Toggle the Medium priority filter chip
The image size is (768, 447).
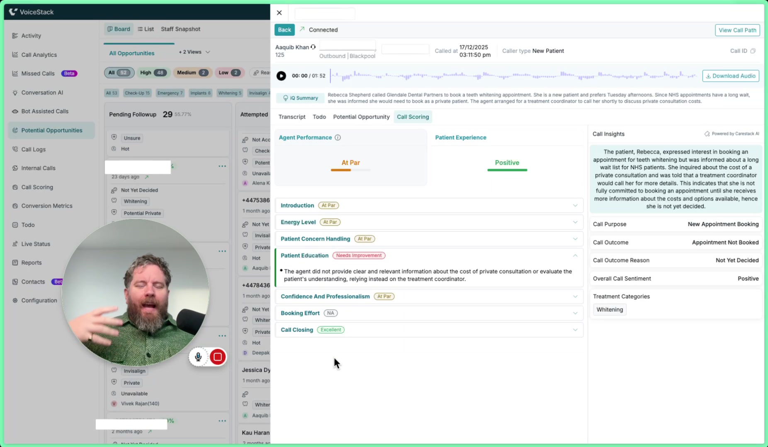(x=192, y=73)
